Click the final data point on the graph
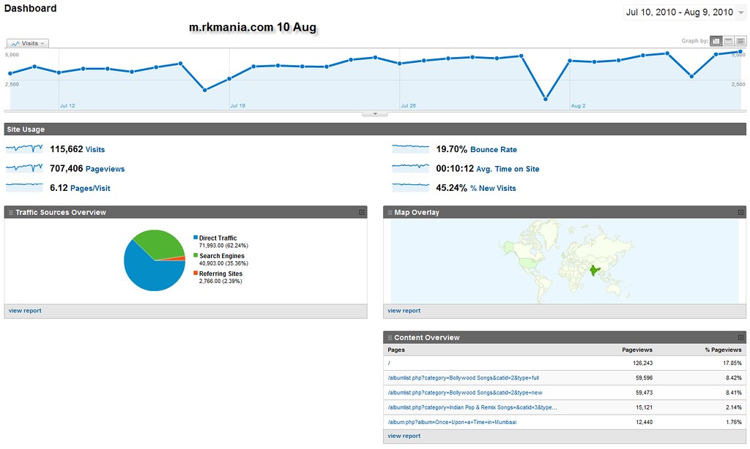 740,52
